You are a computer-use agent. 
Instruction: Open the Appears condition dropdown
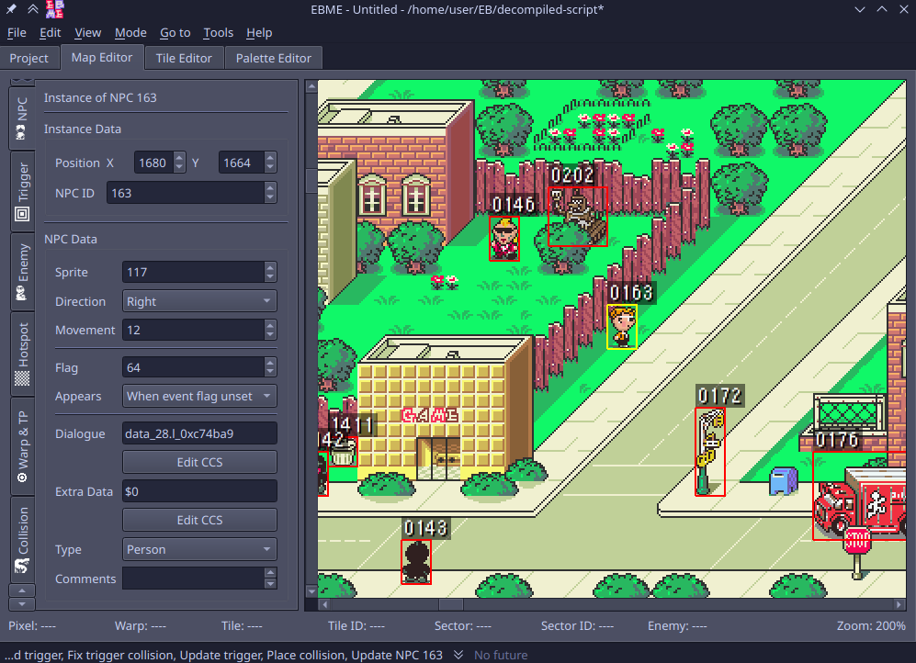[x=199, y=396]
